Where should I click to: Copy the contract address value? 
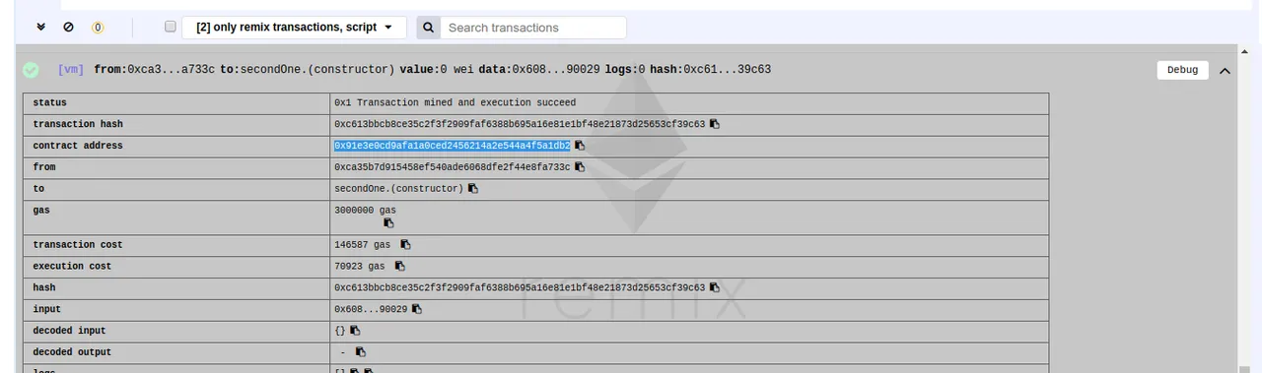click(x=580, y=146)
